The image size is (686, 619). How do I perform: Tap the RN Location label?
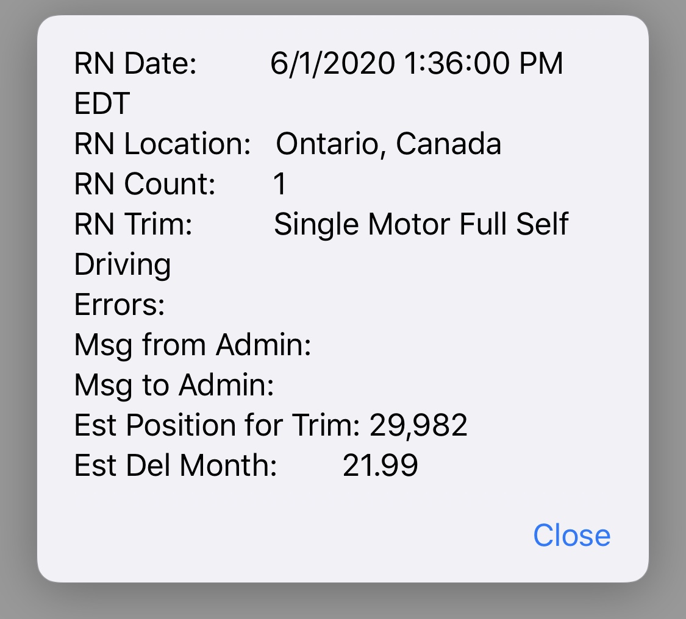pos(162,144)
